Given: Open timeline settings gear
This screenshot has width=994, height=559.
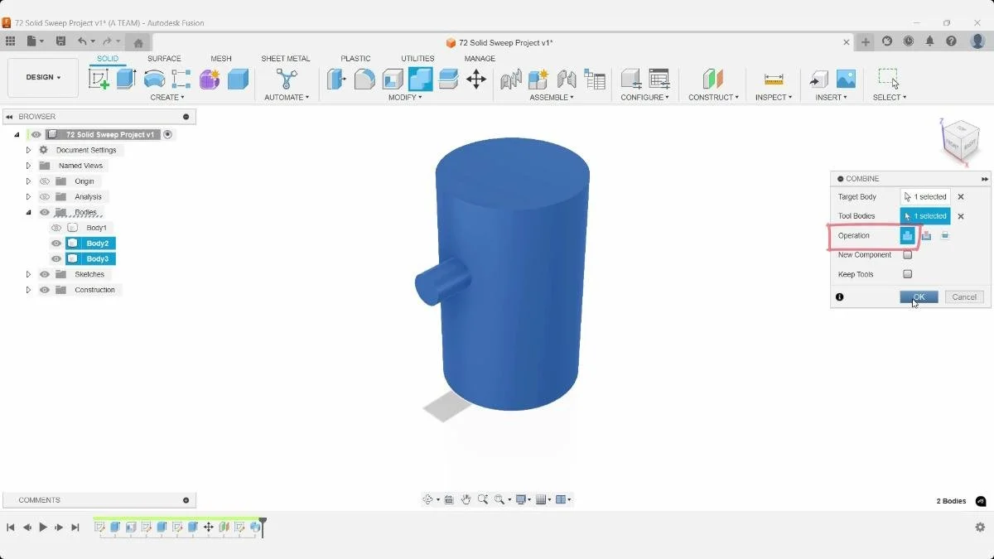Looking at the screenshot, I should (x=980, y=527).
